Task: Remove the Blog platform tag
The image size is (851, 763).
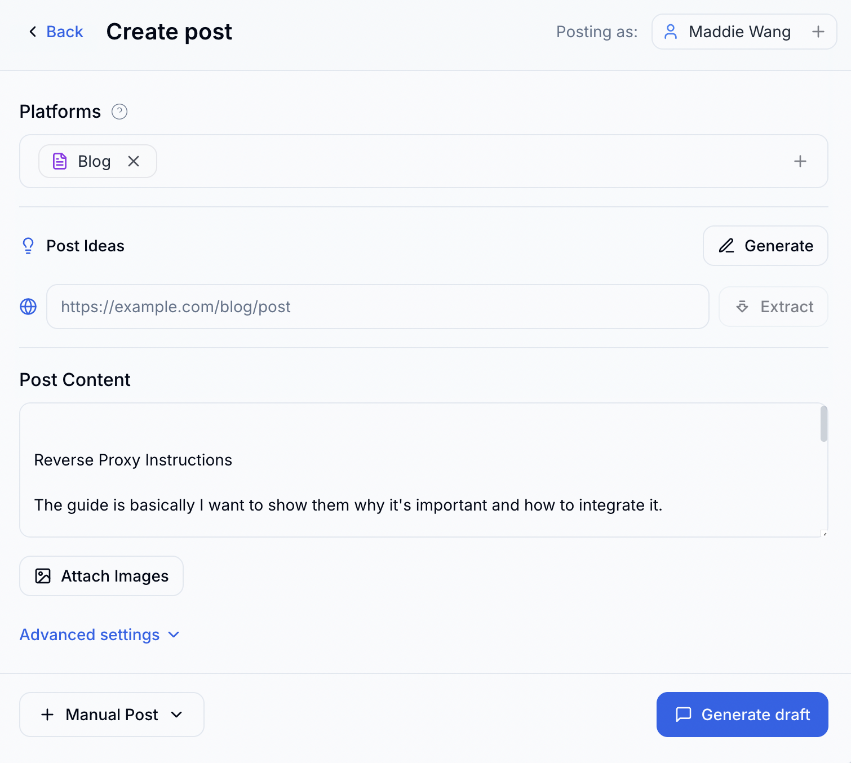Action: [x=134, y=161]
